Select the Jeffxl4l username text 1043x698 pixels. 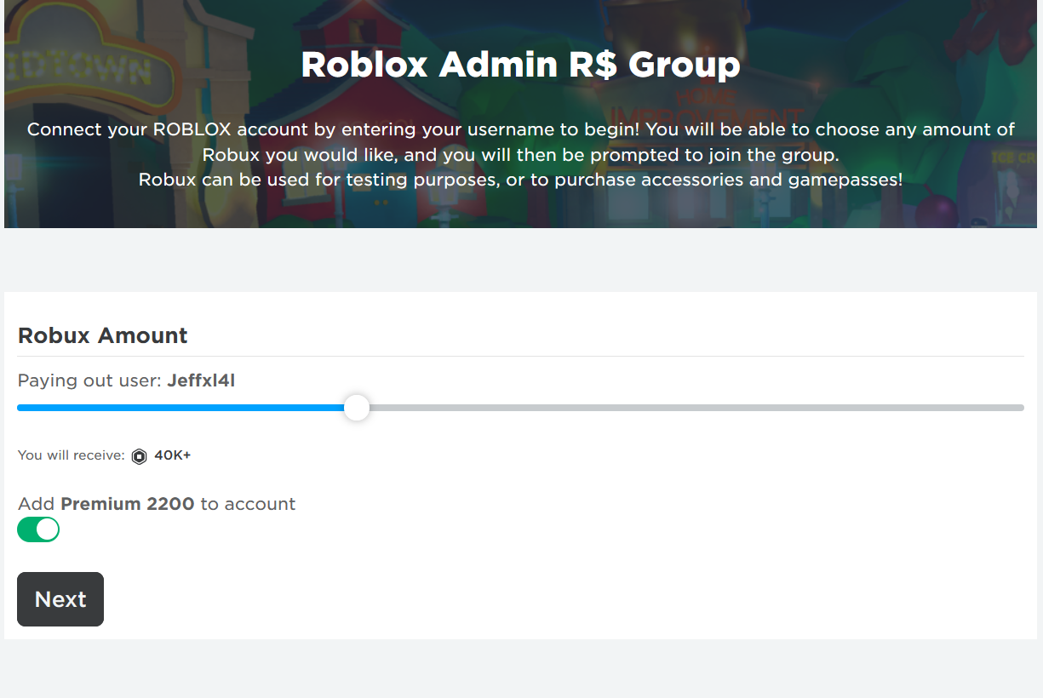(x=201, y=380)
